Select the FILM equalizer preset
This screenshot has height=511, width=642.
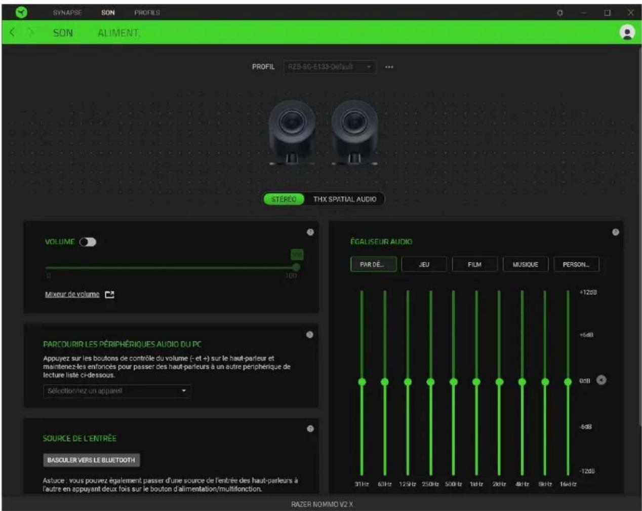click(474, 264)
